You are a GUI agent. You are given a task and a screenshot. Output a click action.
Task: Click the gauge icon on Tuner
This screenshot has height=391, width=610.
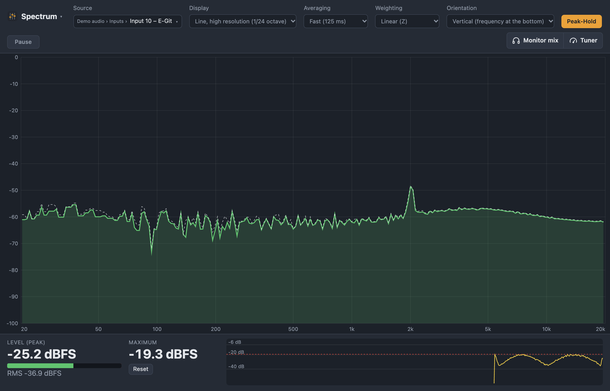[x=573, y=40]
